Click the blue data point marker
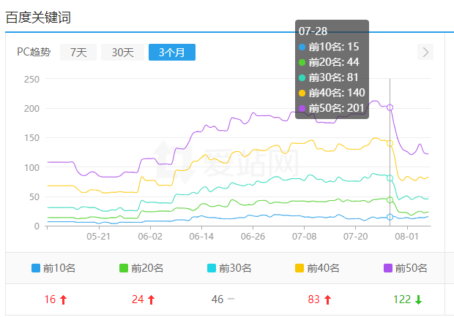Screen dimensions: 454x317 click(390, 217)
